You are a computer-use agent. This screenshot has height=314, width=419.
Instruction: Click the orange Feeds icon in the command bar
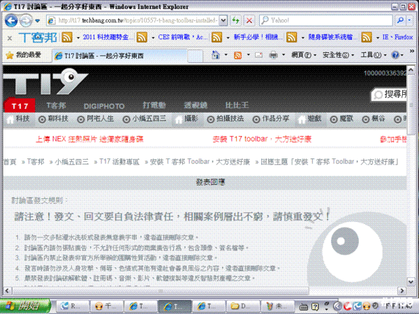click(x=238, y=55)
